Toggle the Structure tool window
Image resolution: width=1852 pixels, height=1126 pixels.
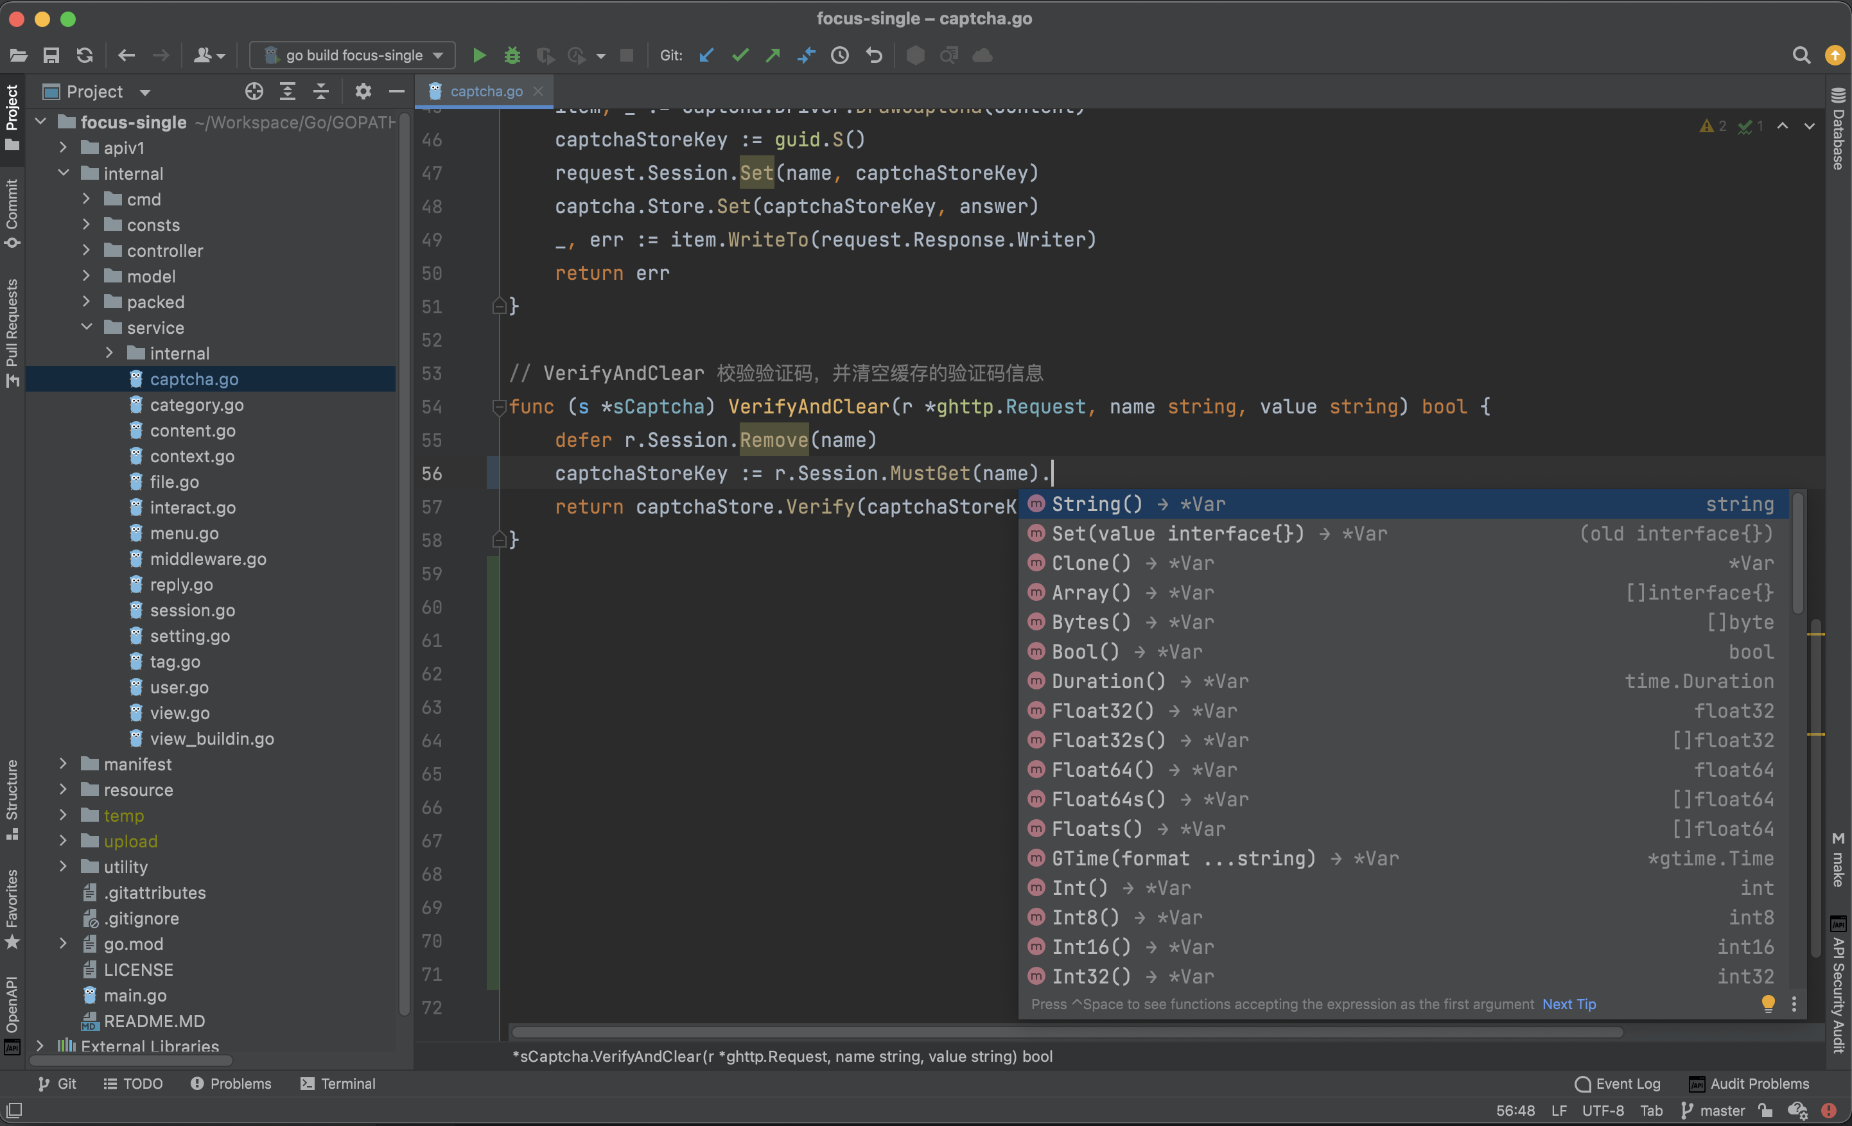pyautogui.click(x=12, y=795)
